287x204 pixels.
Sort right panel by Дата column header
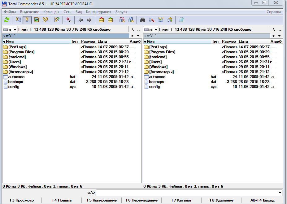(x=254, y=41)
